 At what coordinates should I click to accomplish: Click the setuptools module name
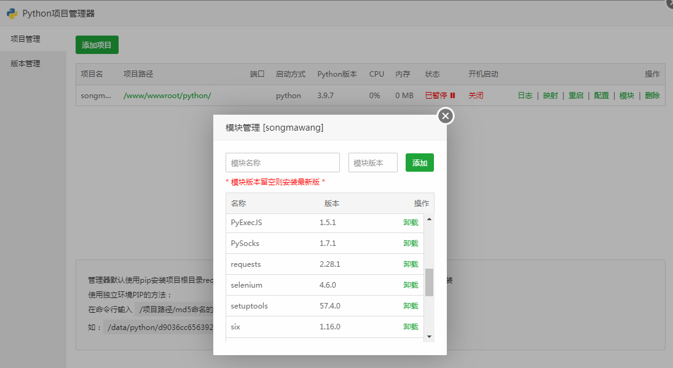[250, 306]
